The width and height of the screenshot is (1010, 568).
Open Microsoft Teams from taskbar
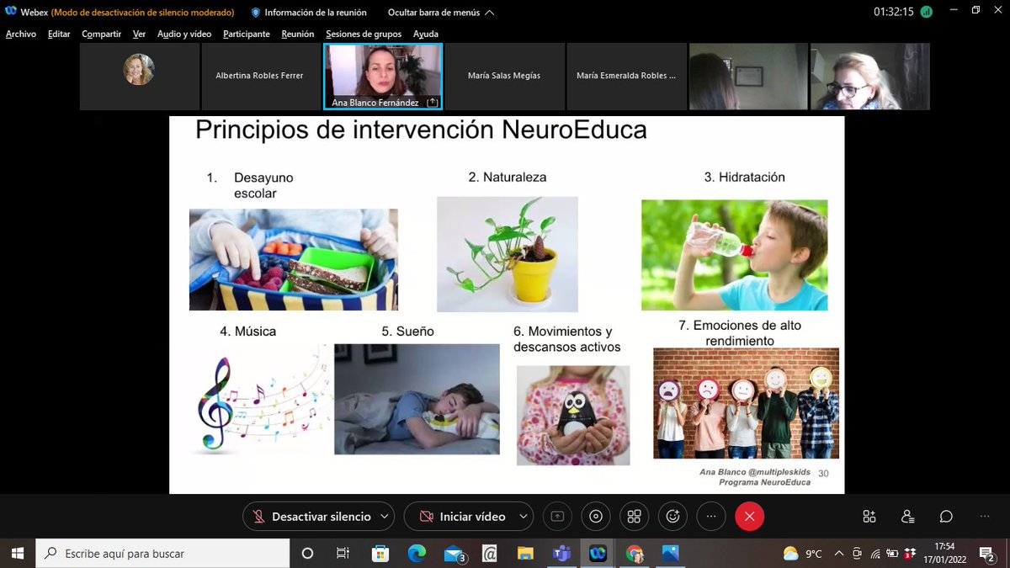pyautogui.click(x=561, y=553)
